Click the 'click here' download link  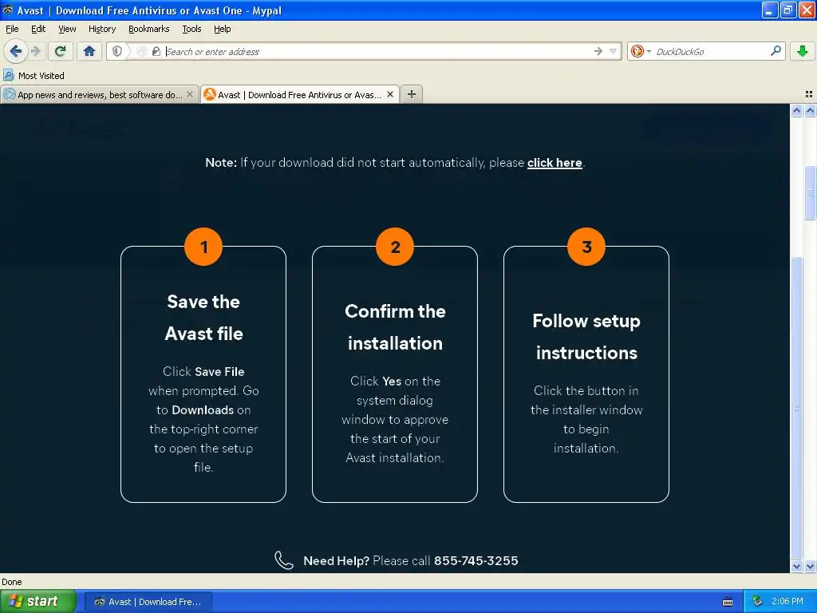tap(555, 163)
